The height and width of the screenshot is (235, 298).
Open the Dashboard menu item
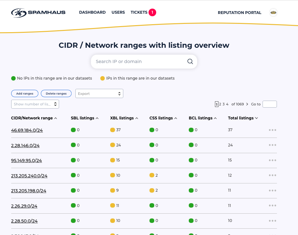click(92, 12)
